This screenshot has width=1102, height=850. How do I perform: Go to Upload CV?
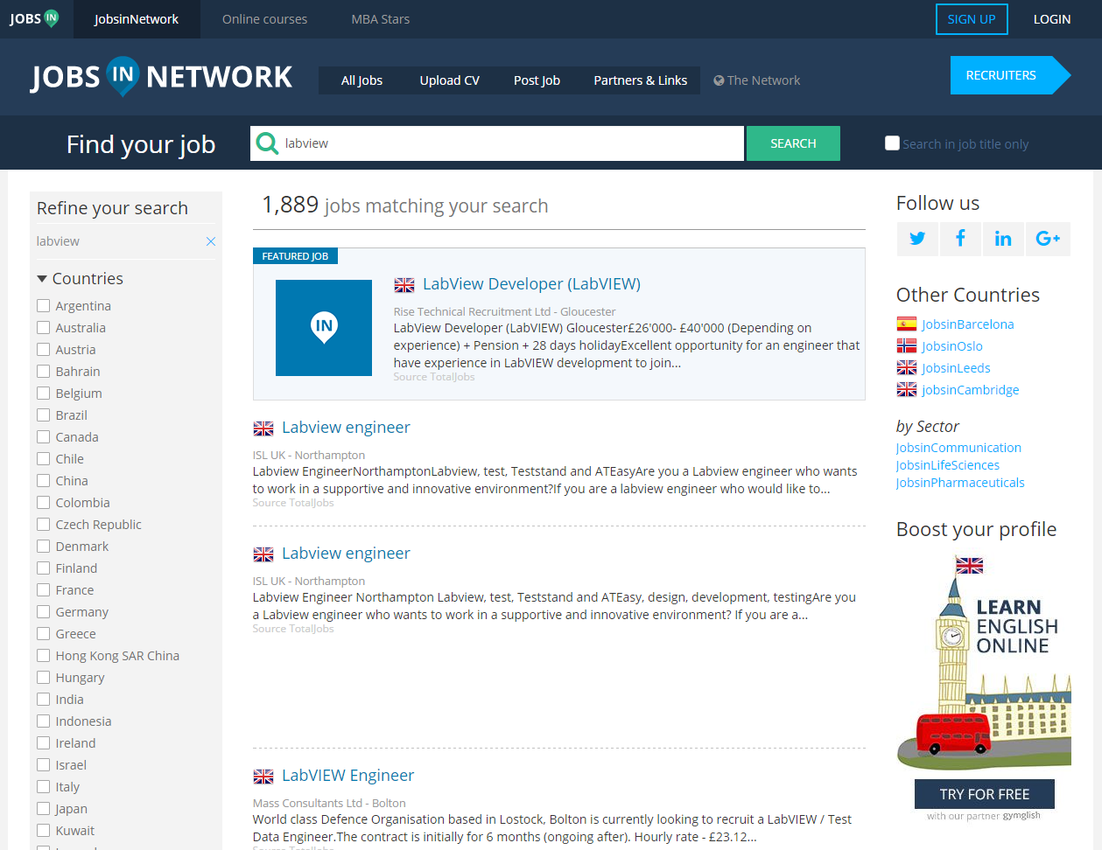(x=449, y=80)
